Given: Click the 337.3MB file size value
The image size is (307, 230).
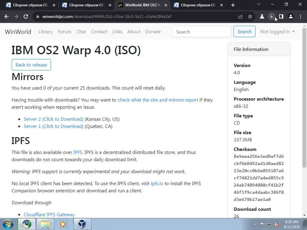Looking at the screenshot, I should pyautogui.click(x=243, y=140).
